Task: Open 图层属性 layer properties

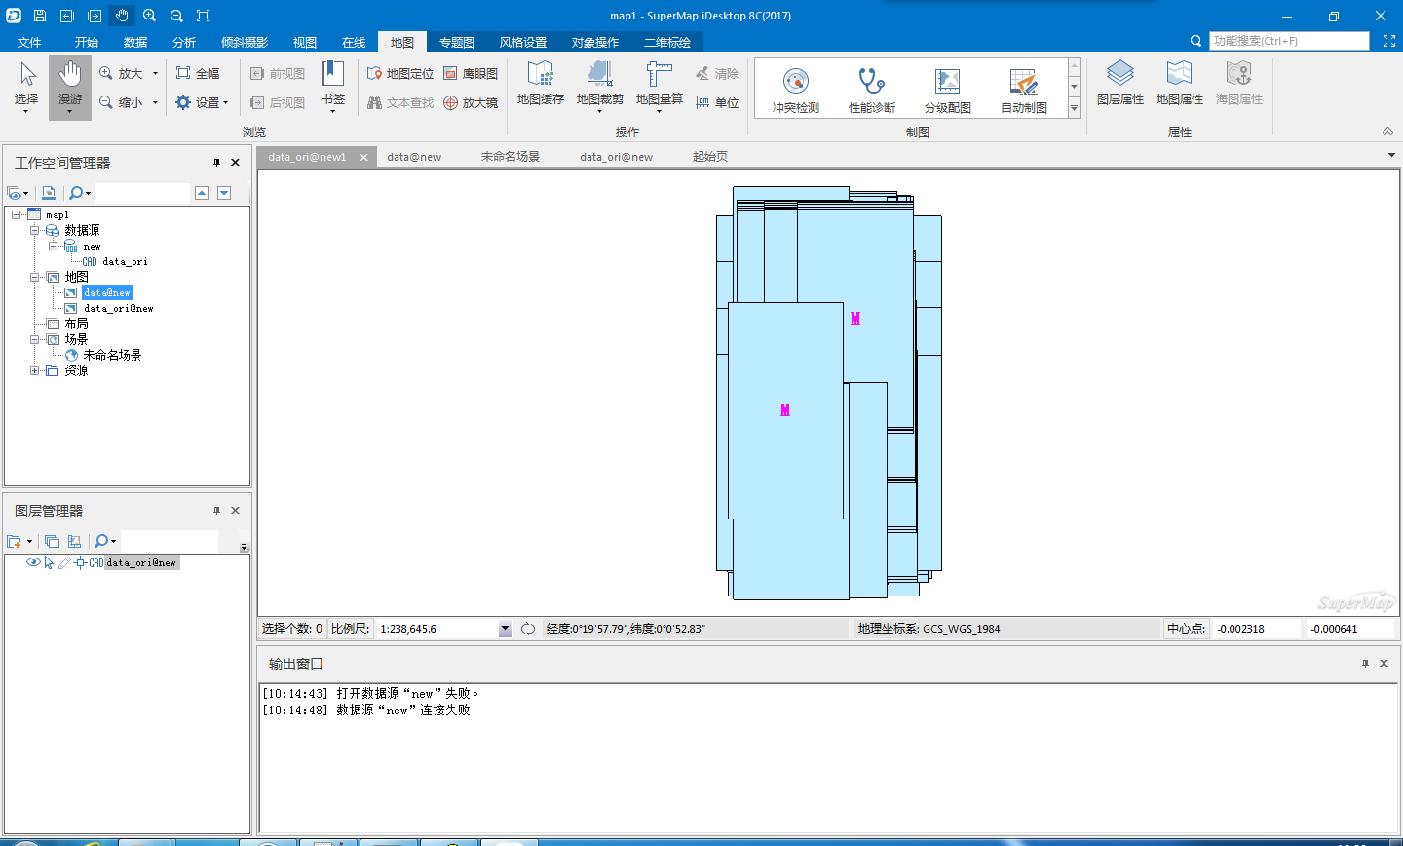Action: tap(1120, 83)
